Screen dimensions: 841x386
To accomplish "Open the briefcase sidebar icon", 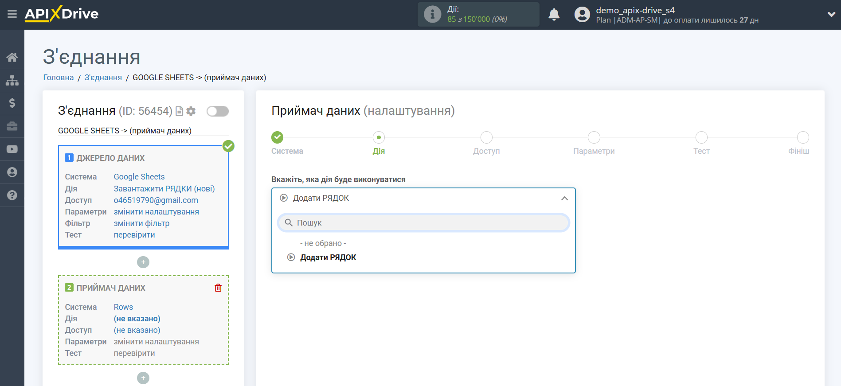I will (12, 126).
